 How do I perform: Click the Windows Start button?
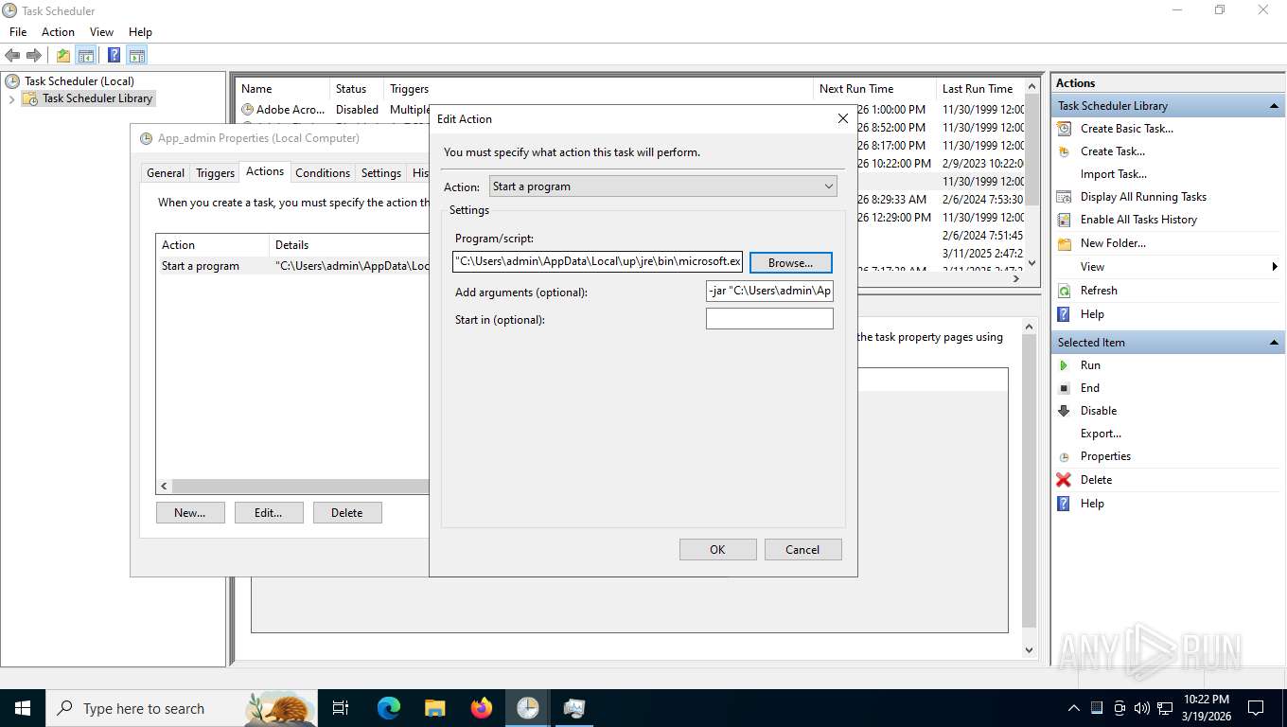[x=23, y=708]
